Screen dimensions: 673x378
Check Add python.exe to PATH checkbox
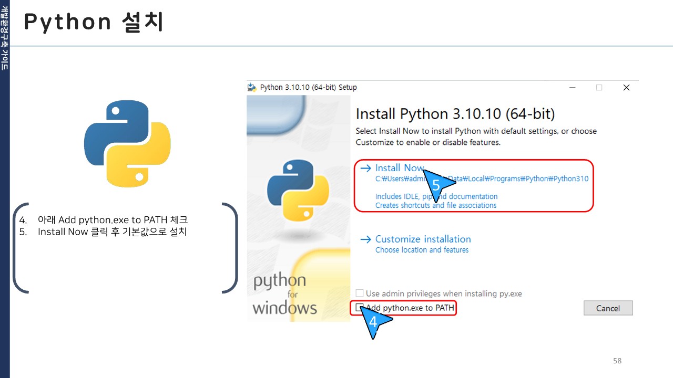(x=360, y=308)
